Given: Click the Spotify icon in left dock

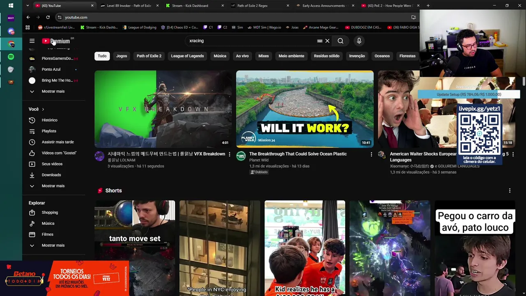Looking at the screenshot, I should pyautogui.click(x=11, y=57).
